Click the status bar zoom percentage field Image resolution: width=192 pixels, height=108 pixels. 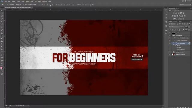click(7, 106)
